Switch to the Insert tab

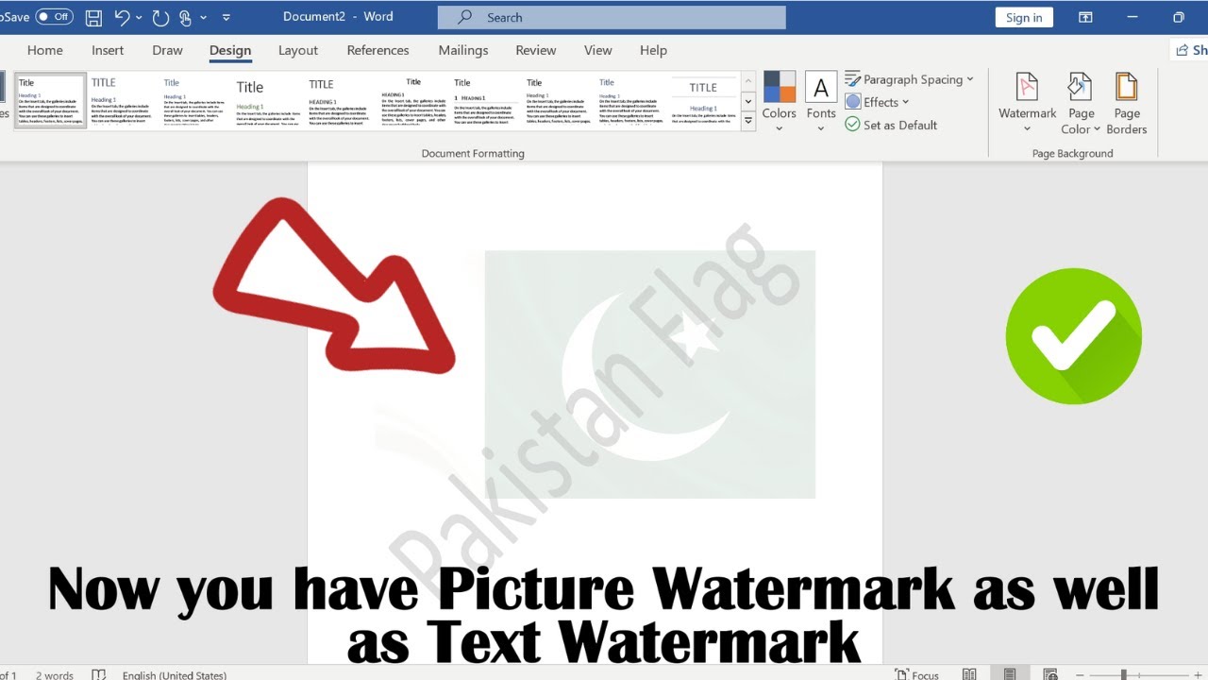click(108, 50)
